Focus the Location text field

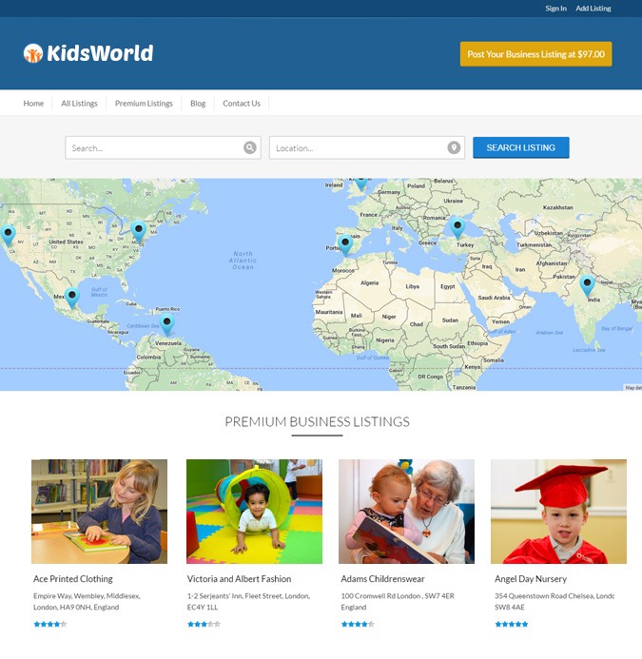[367, 147]
